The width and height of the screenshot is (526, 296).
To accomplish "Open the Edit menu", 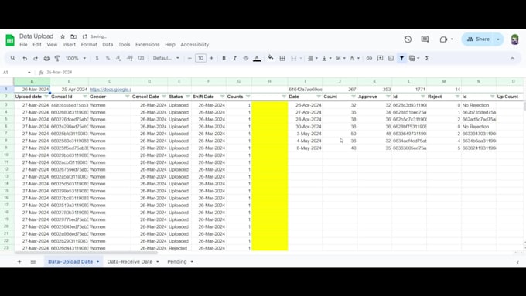I will point(37,44).
